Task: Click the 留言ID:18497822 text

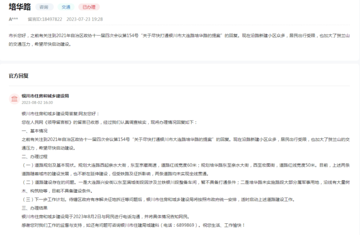Action: point(45,19)
